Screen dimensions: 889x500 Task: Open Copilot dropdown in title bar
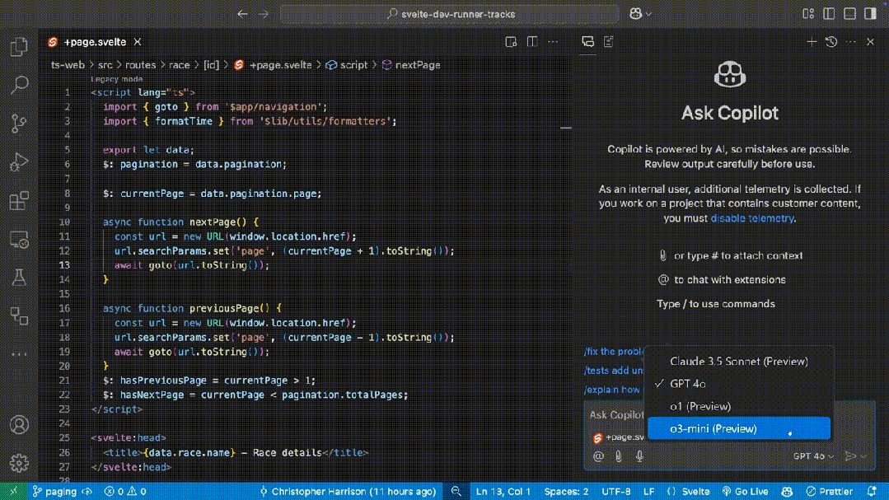point(641,14)
